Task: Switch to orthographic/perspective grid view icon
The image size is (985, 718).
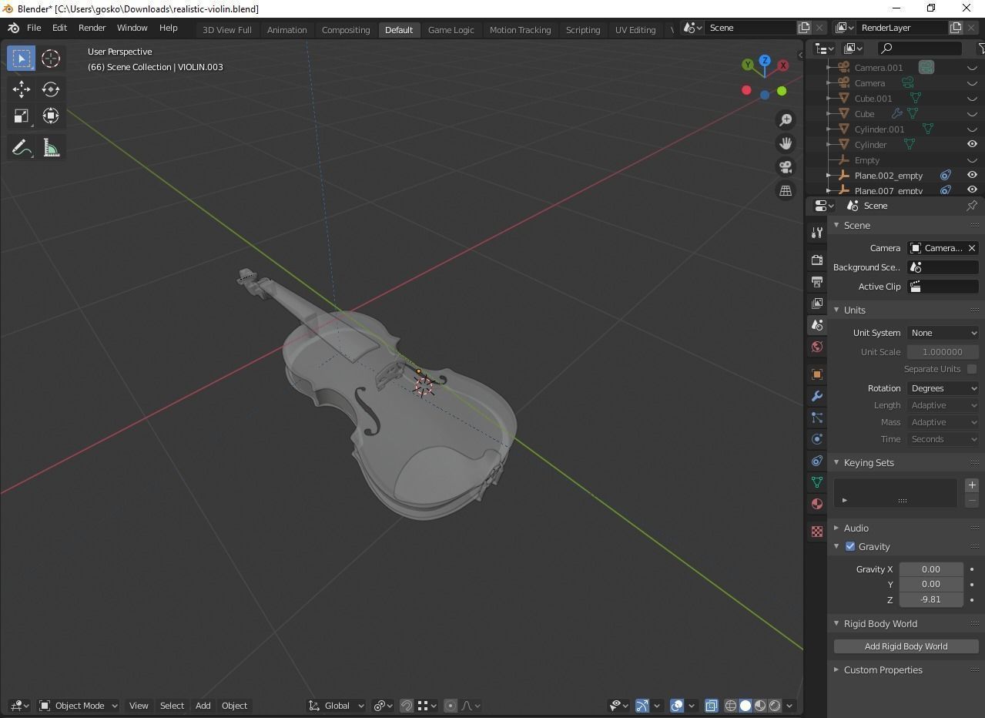Action: coord(786,191)
